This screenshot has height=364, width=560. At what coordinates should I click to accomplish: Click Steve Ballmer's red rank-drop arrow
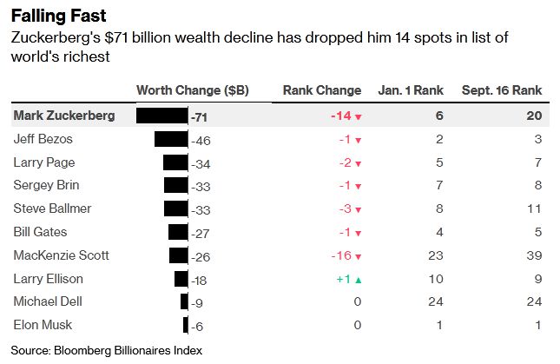click(358, 209)
